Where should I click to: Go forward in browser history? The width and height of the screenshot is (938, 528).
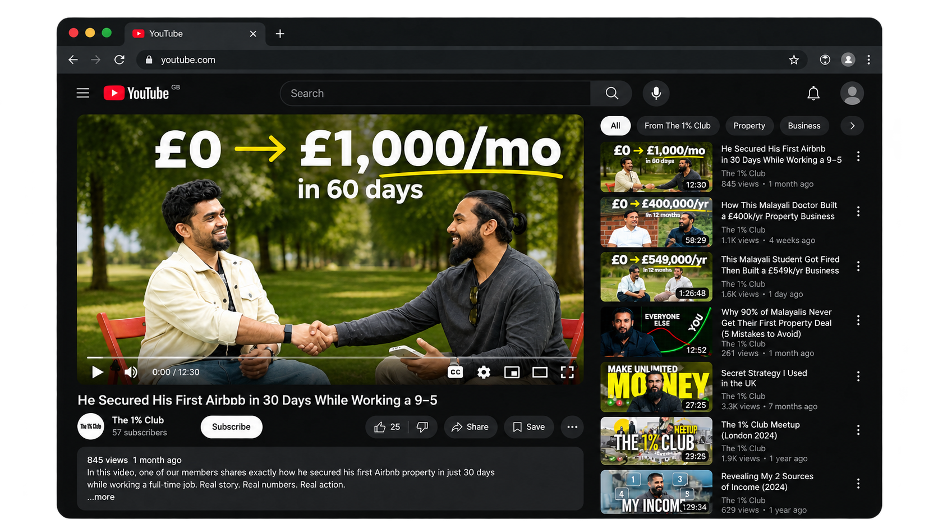pos(96,59)
